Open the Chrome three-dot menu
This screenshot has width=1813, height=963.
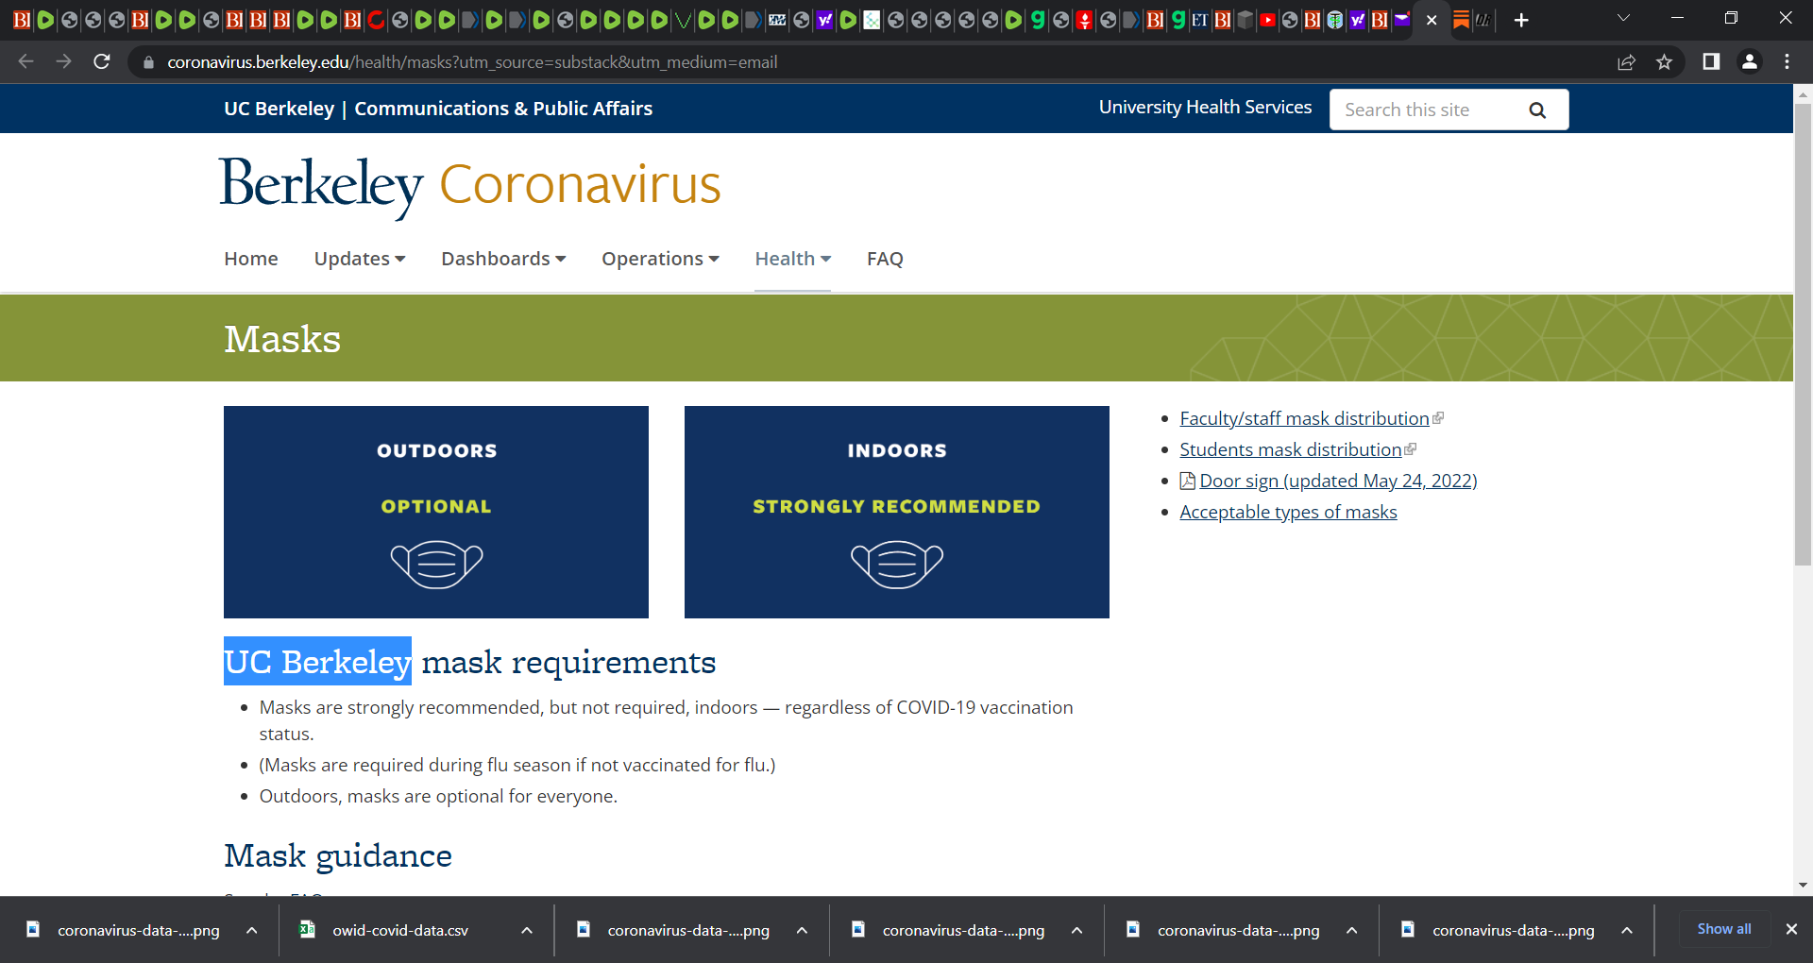(1787, 61)
